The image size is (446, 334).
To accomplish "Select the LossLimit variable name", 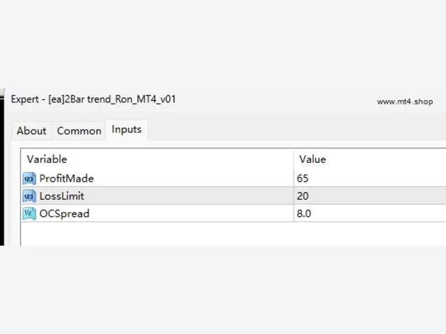I will 62,196.
